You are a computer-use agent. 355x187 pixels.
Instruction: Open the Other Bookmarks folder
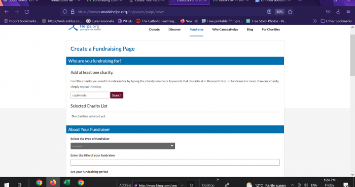(x=336, y=21)
